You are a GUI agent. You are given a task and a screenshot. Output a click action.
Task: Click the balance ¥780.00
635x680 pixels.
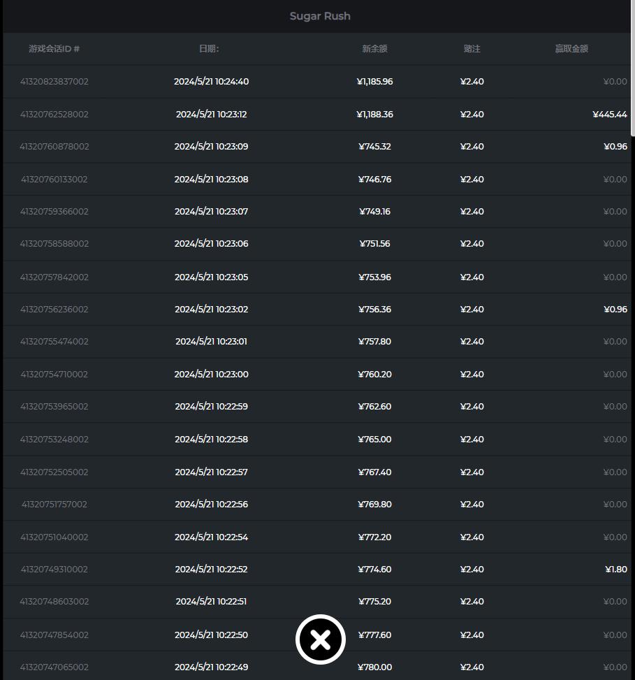click(x=375, y=667)
